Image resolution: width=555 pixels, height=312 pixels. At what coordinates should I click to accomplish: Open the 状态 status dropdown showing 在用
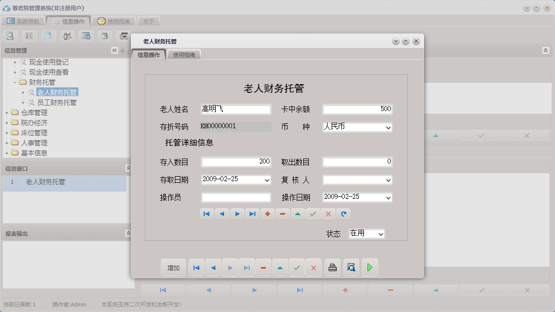click(380, 233)
